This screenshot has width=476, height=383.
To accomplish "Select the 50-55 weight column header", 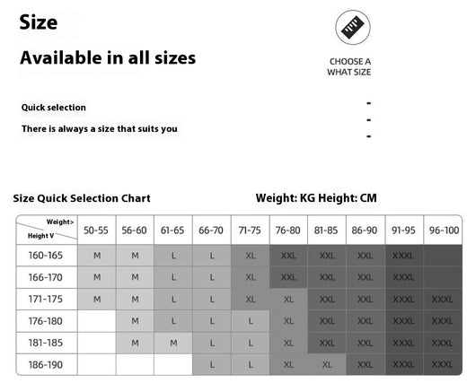I will coord(96,231).
